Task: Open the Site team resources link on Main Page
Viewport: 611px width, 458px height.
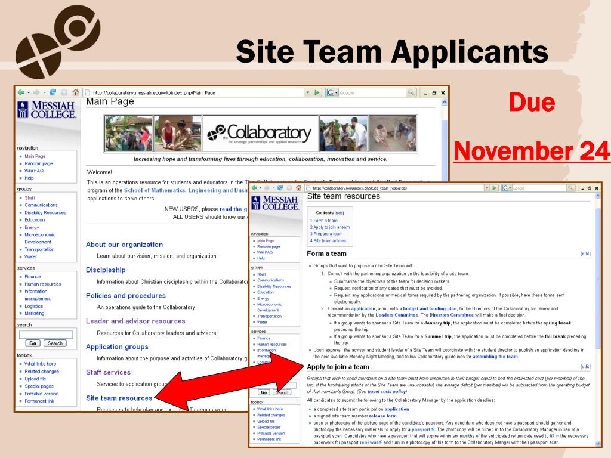Action: tap(119, 398)
